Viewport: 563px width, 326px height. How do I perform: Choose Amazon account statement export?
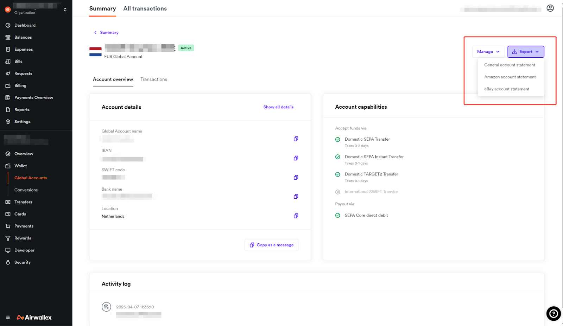510,77
